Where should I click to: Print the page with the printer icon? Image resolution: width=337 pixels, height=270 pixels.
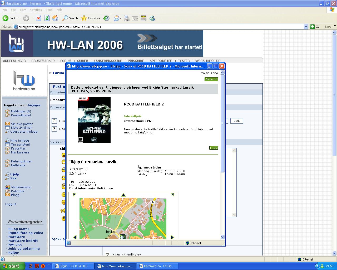(127, 18)
